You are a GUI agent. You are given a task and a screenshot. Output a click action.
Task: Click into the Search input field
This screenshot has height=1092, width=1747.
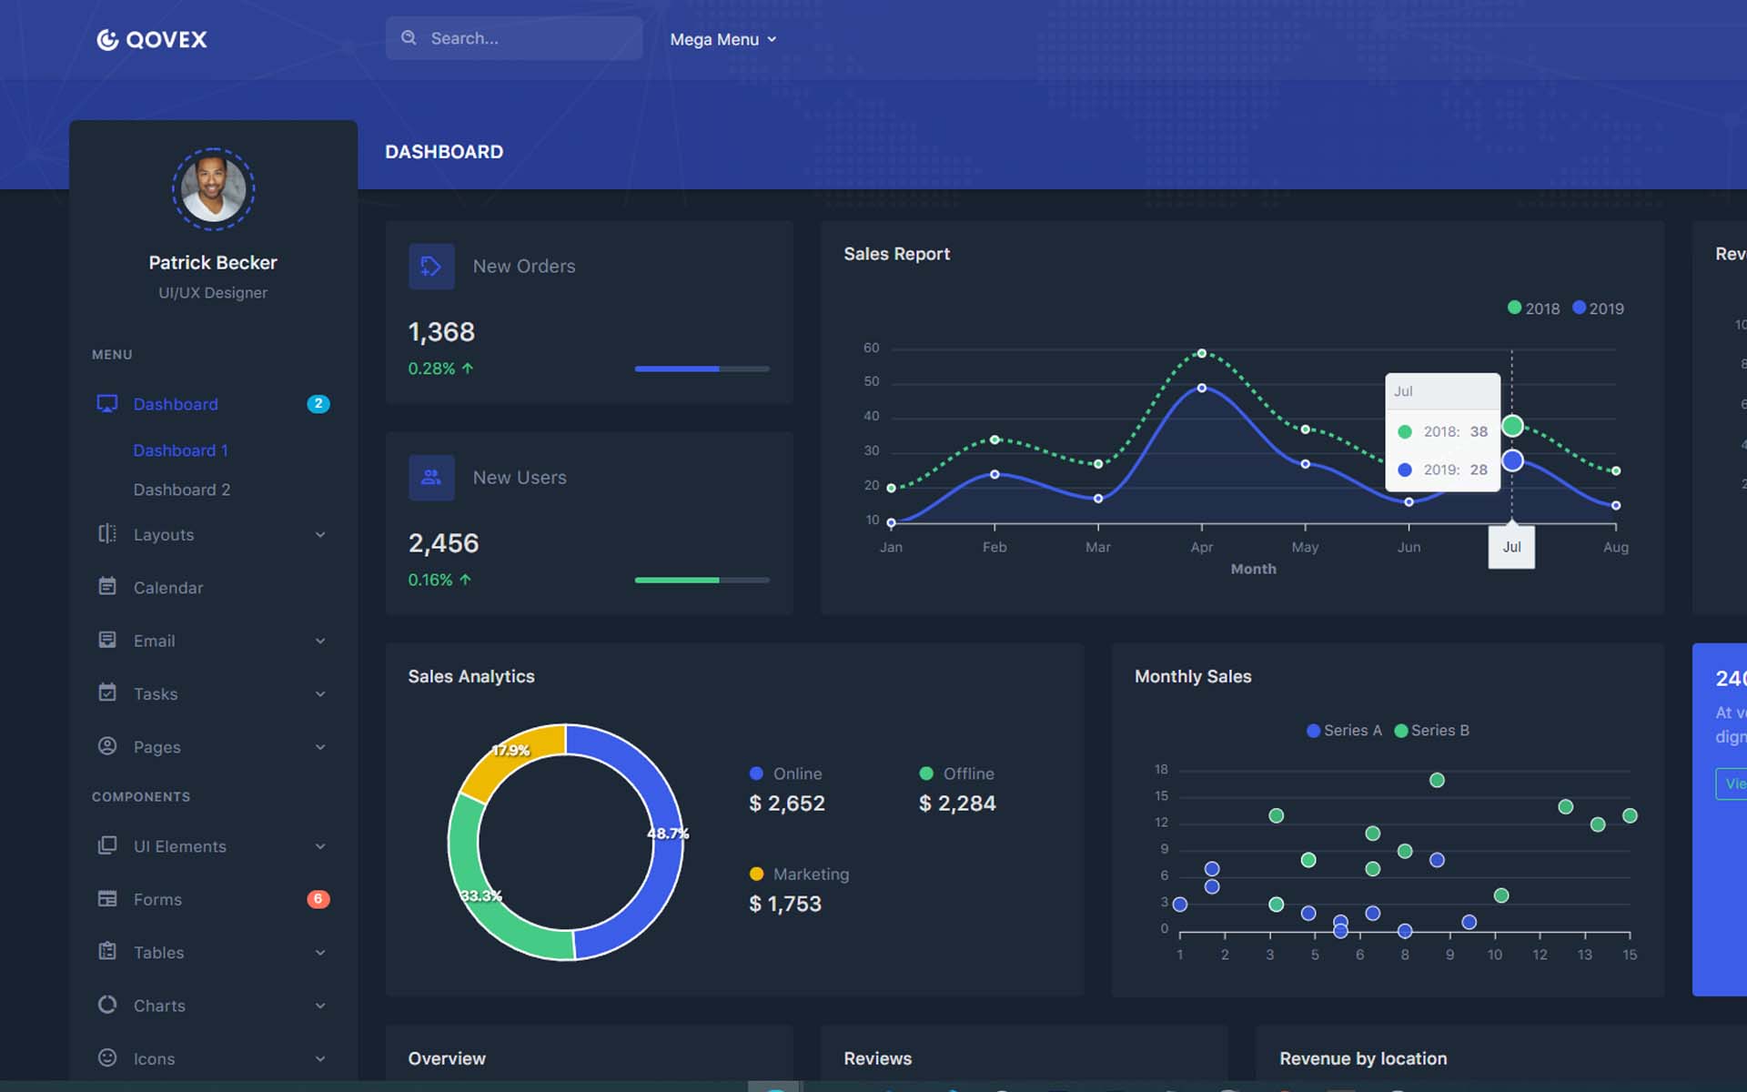click(x=514, y=38)
